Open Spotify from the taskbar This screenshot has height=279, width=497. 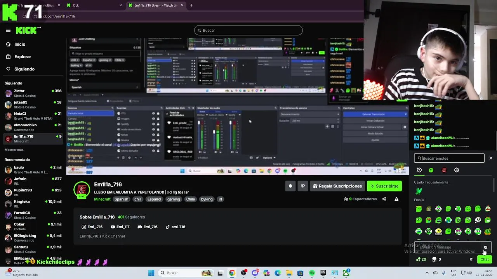tap(312, 273)
